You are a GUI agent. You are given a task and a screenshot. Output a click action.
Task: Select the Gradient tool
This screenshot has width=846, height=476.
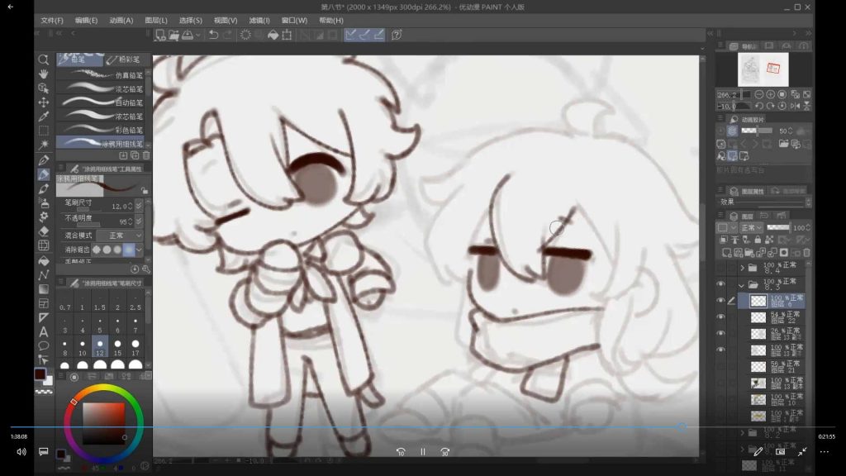(x=43, y=288)
